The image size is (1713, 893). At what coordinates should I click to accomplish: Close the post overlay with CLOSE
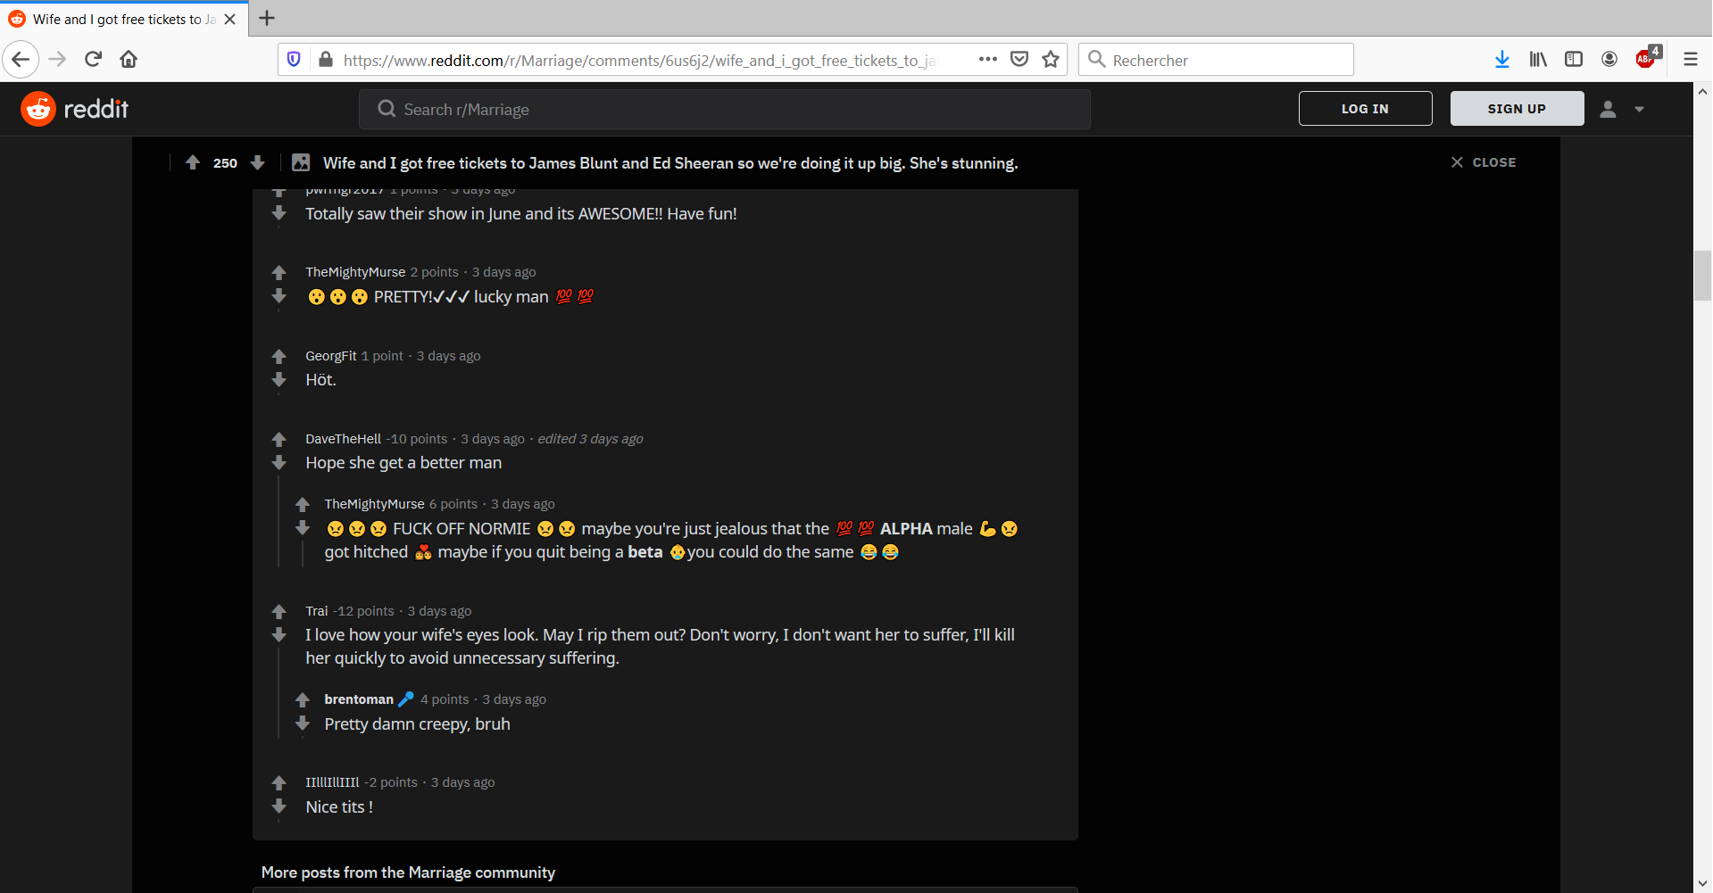1484,162
